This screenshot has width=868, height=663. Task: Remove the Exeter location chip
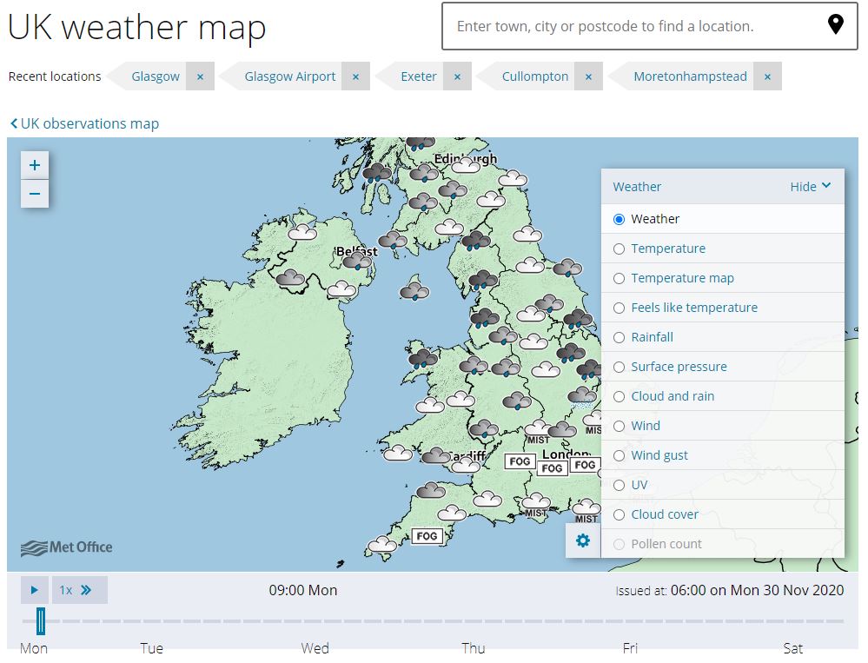[x=457, y=76]
